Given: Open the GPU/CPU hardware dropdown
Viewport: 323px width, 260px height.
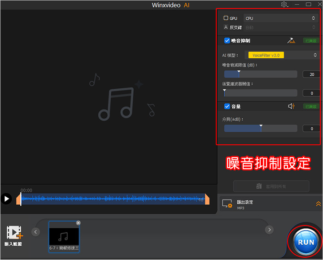Looking at the screenshot, I should [x=280, y=18].
